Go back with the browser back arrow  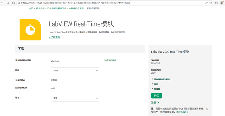[3, 3]
